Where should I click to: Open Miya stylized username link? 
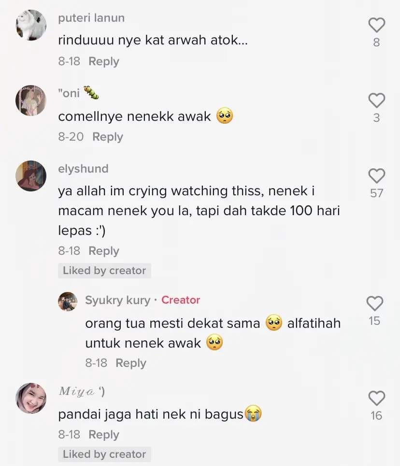[x=82, y=392]
